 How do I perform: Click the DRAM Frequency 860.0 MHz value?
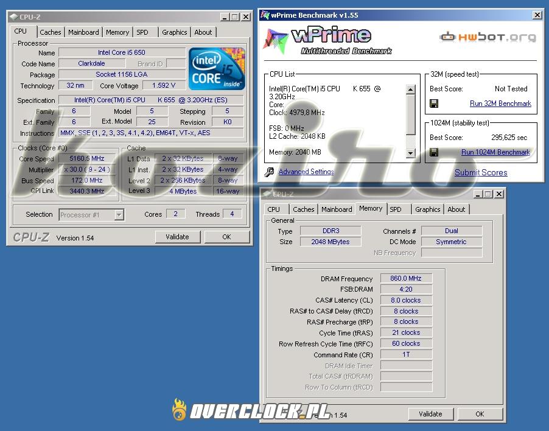point(406,278)
